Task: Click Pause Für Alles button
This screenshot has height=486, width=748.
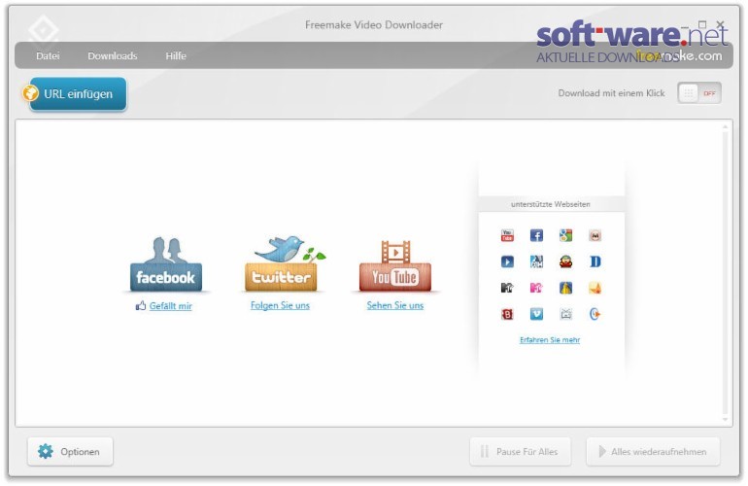Action: [x=520, y=452]
